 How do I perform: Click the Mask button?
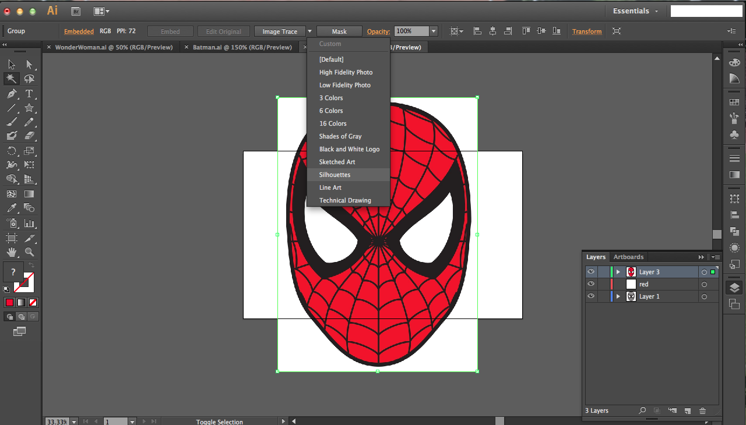(339, 31)
